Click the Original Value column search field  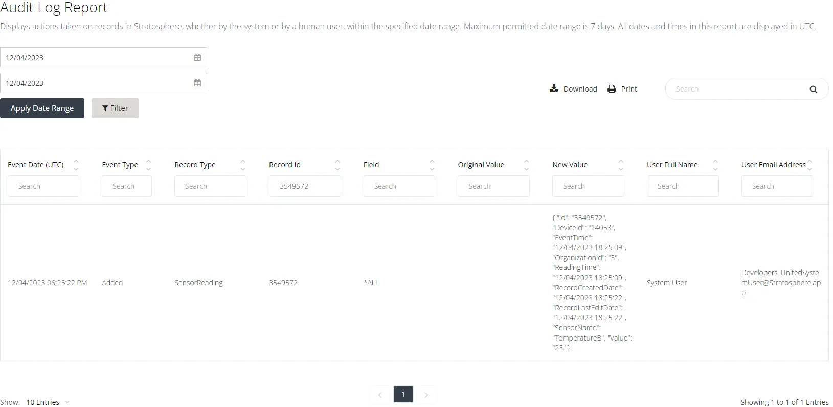click(493, 186)
